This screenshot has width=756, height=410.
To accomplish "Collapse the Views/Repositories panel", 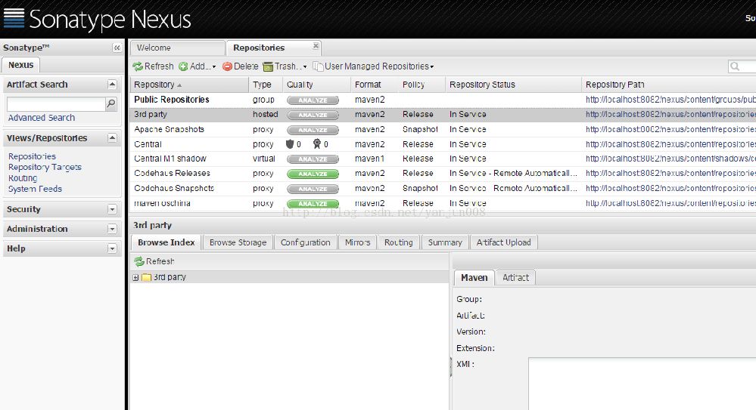I will (x=112, y=138).
